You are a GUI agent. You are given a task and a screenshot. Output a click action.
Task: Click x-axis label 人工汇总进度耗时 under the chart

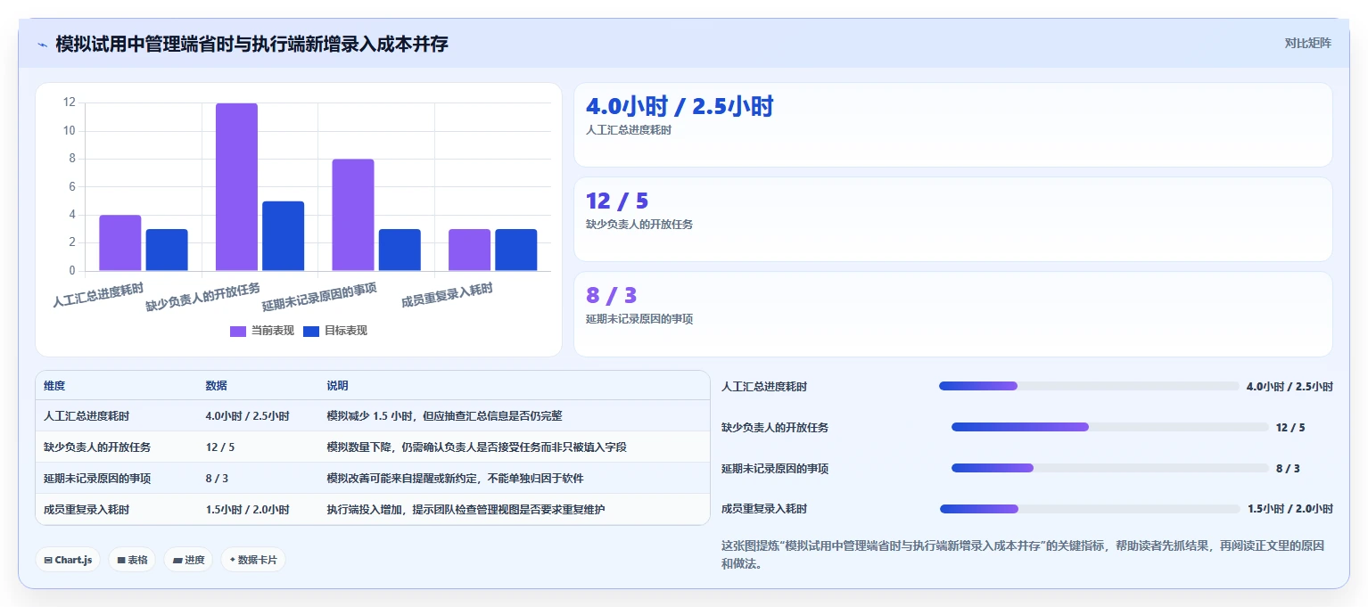(97, 295)
